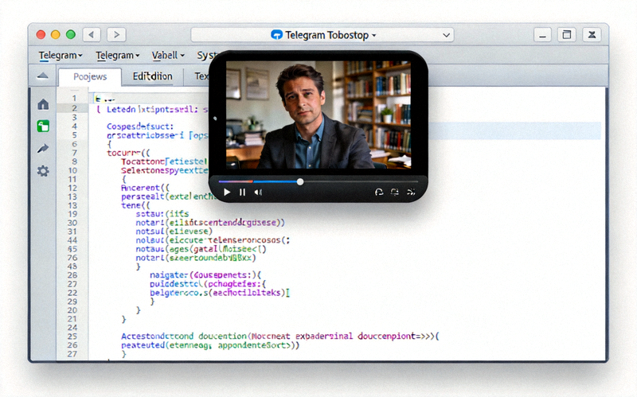
Task: Open the Vabell menu
Action: (x=168, y=55)
